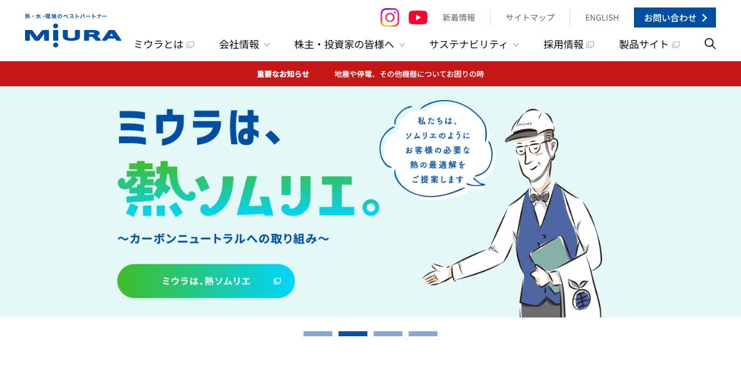The image size is (741, 390).
Task: Select the fourth carousel slide indicator
Action: click(x=423, y=334)
